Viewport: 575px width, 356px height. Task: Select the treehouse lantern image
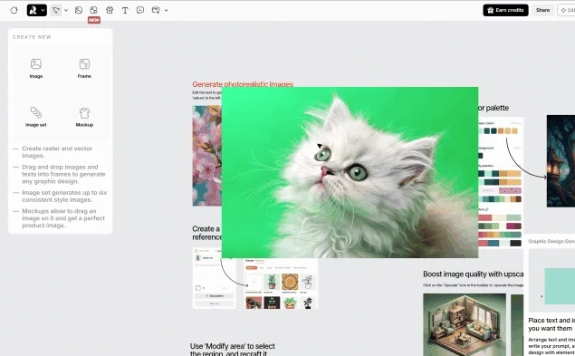pos(561,161)
